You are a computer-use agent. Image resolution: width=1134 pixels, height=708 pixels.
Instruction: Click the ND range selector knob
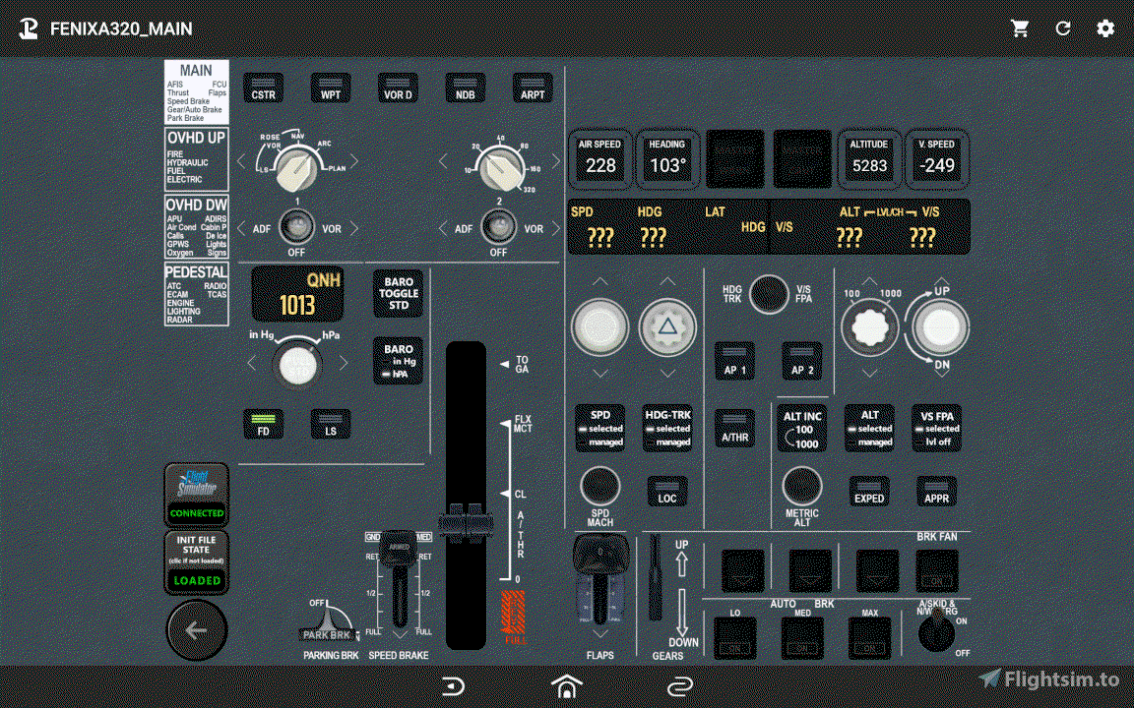pyautogui.click(x=499, y=168)
